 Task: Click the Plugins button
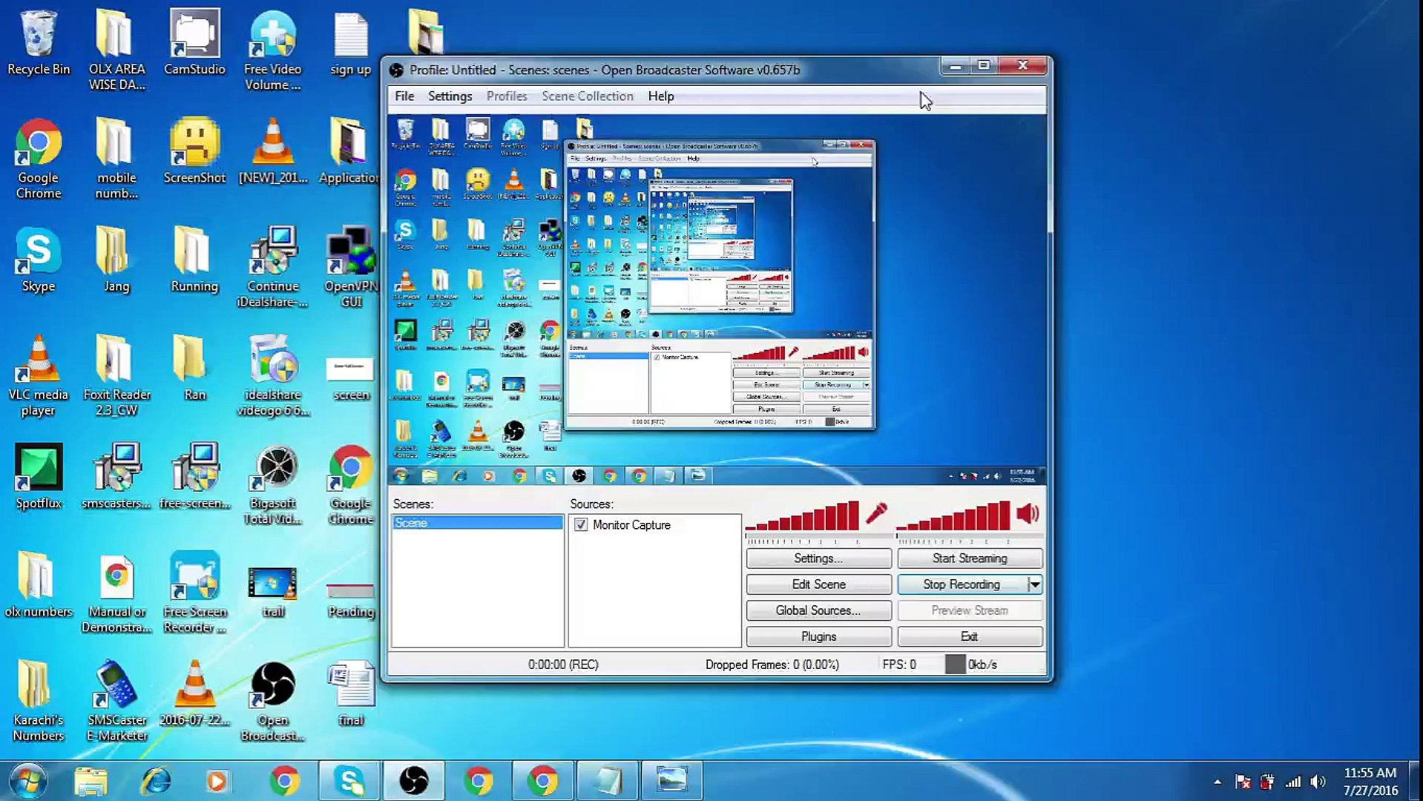tap(818, 636)
